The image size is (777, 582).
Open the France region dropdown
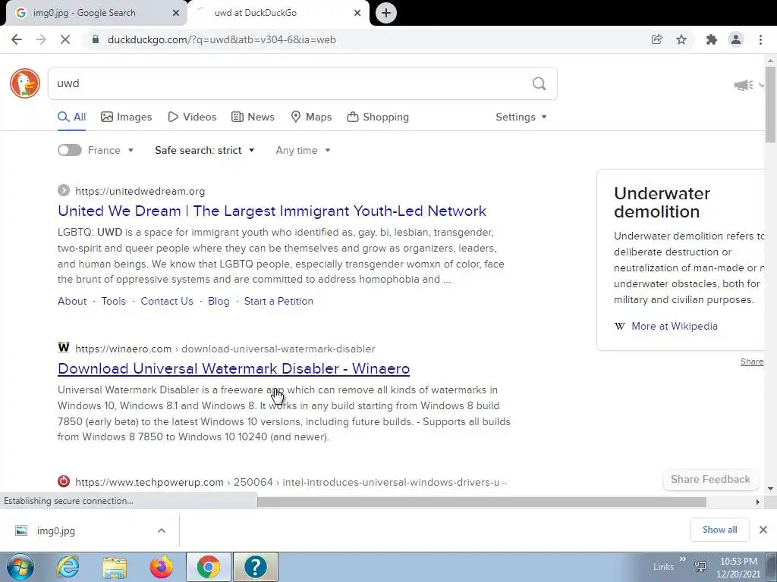pos(111,151)
